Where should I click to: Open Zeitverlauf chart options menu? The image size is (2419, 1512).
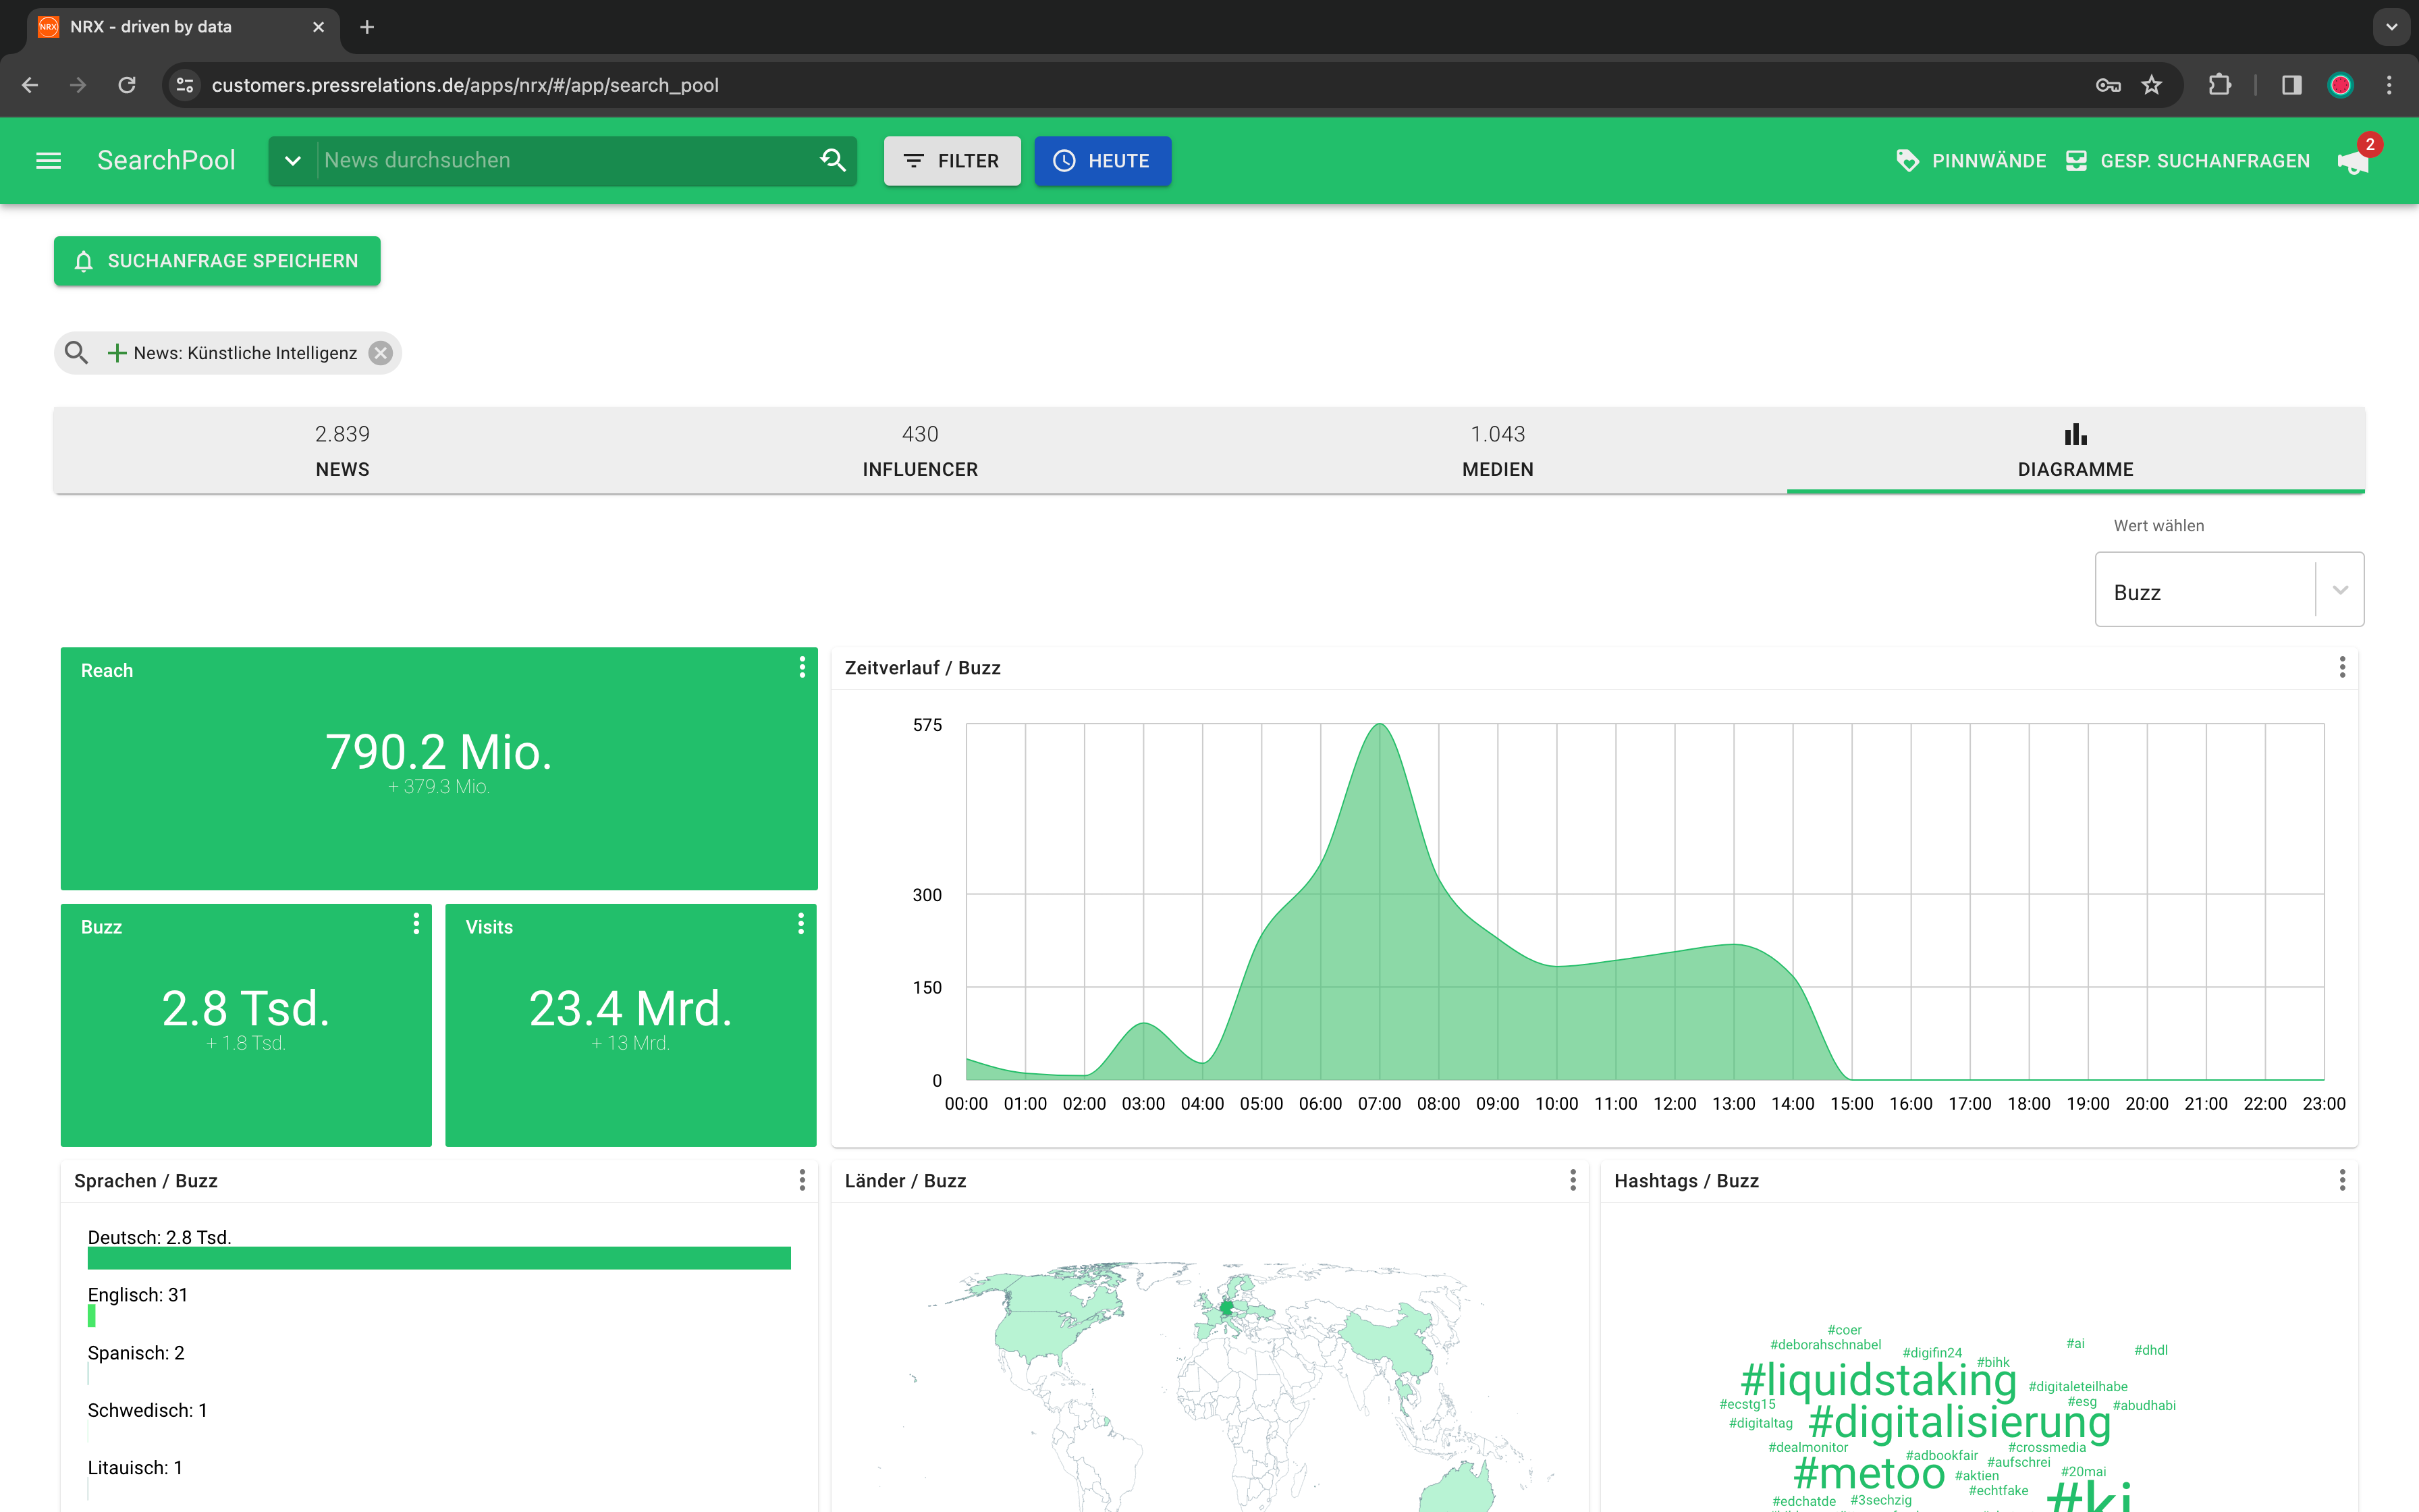[x=2341, y=667]
